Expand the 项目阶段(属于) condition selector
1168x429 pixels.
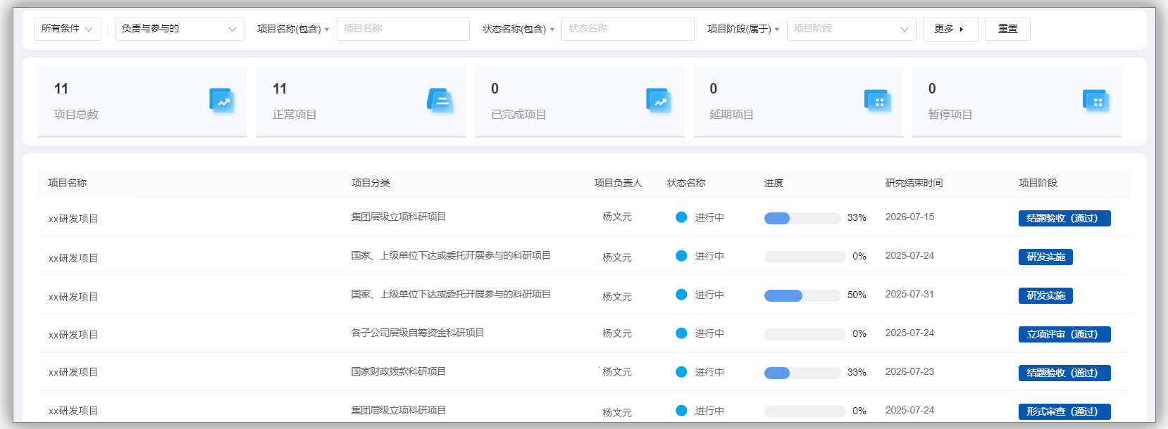point(743,29)
